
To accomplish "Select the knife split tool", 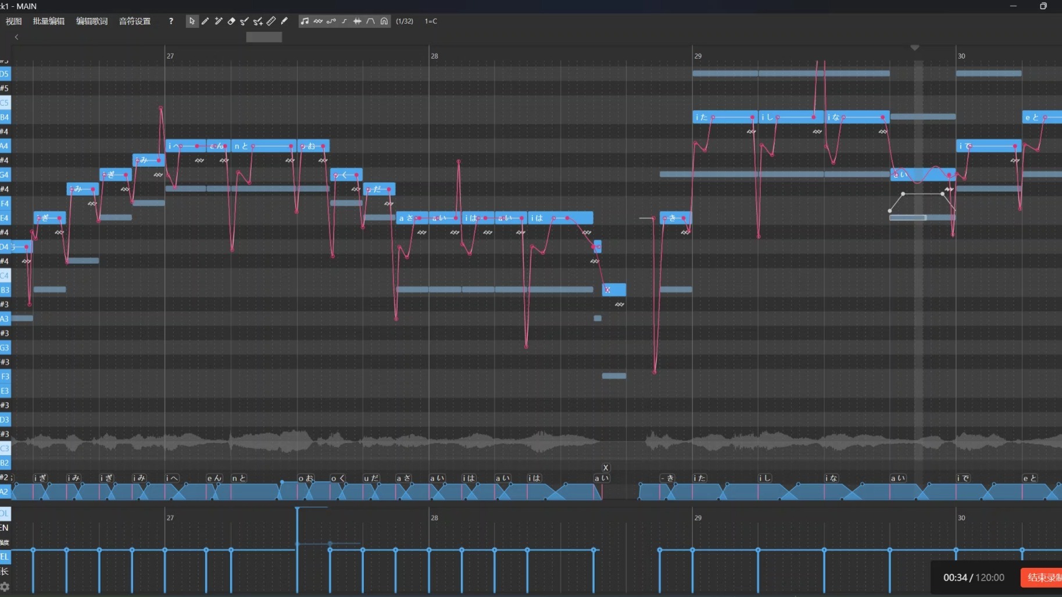I will tap(284, 21).
